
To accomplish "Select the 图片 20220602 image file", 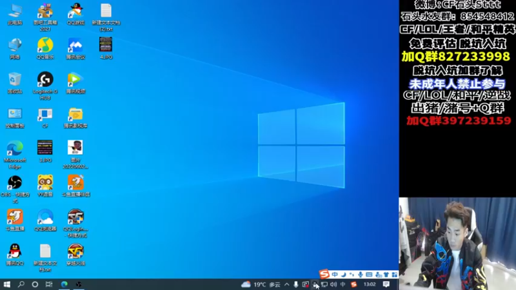I will pyautogui.click(x=75, y=155).
